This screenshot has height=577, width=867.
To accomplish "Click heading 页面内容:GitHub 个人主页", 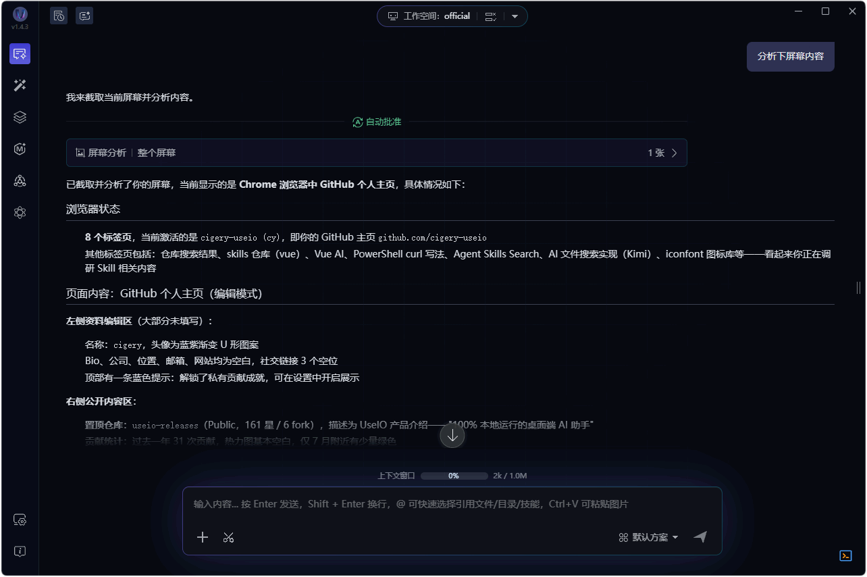I will [x=164, y=294].
